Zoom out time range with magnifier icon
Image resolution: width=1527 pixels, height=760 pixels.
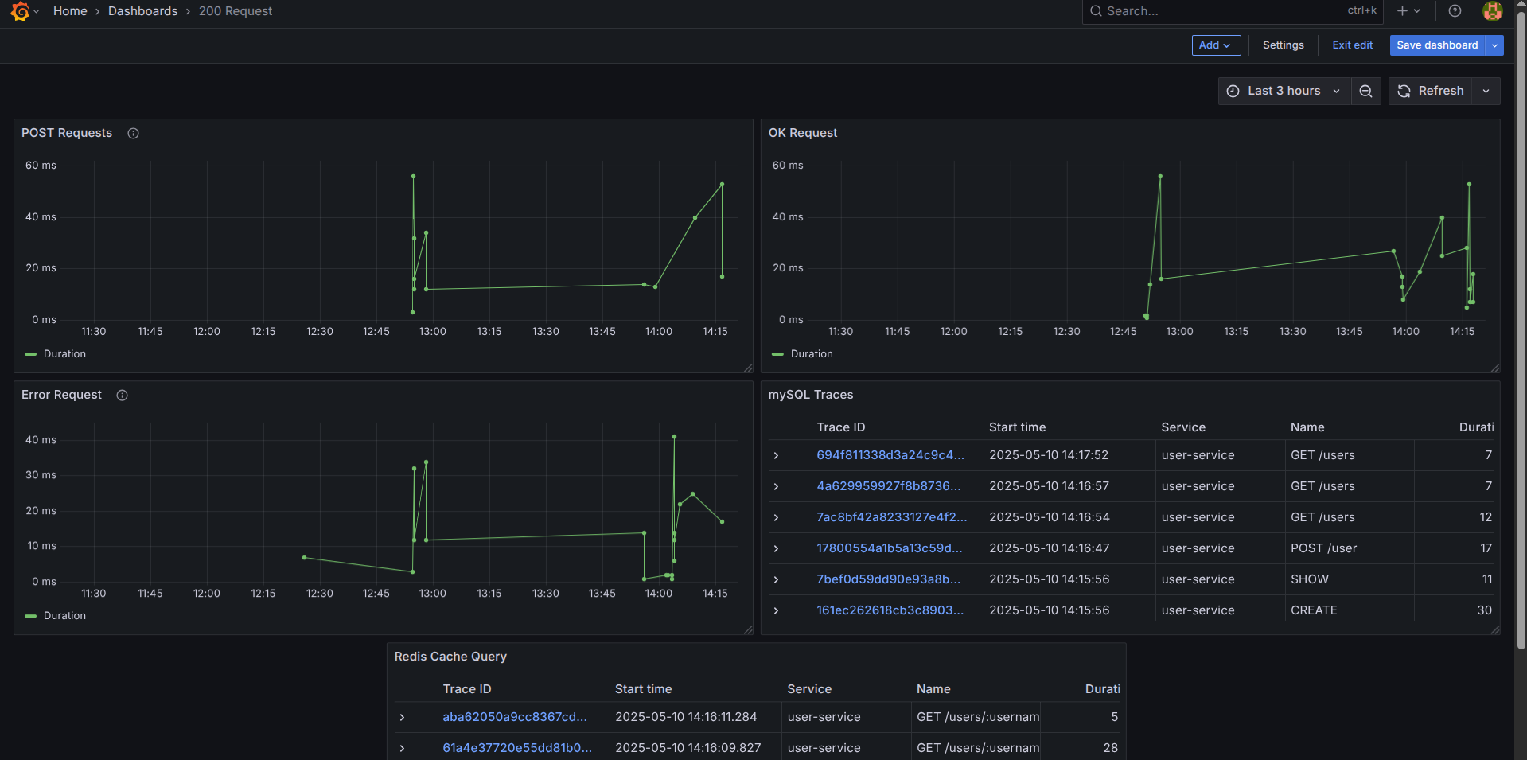coord(1365,91)
